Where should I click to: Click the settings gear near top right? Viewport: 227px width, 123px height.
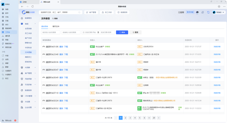click(x=219, y=6)
